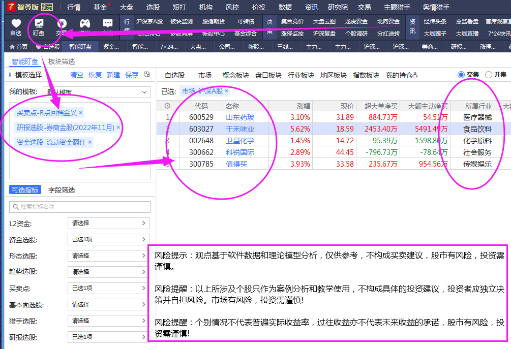The image size is (511, 349).
Task: Open the 主题猎手 menu
Action: click(x=397, y=7)
